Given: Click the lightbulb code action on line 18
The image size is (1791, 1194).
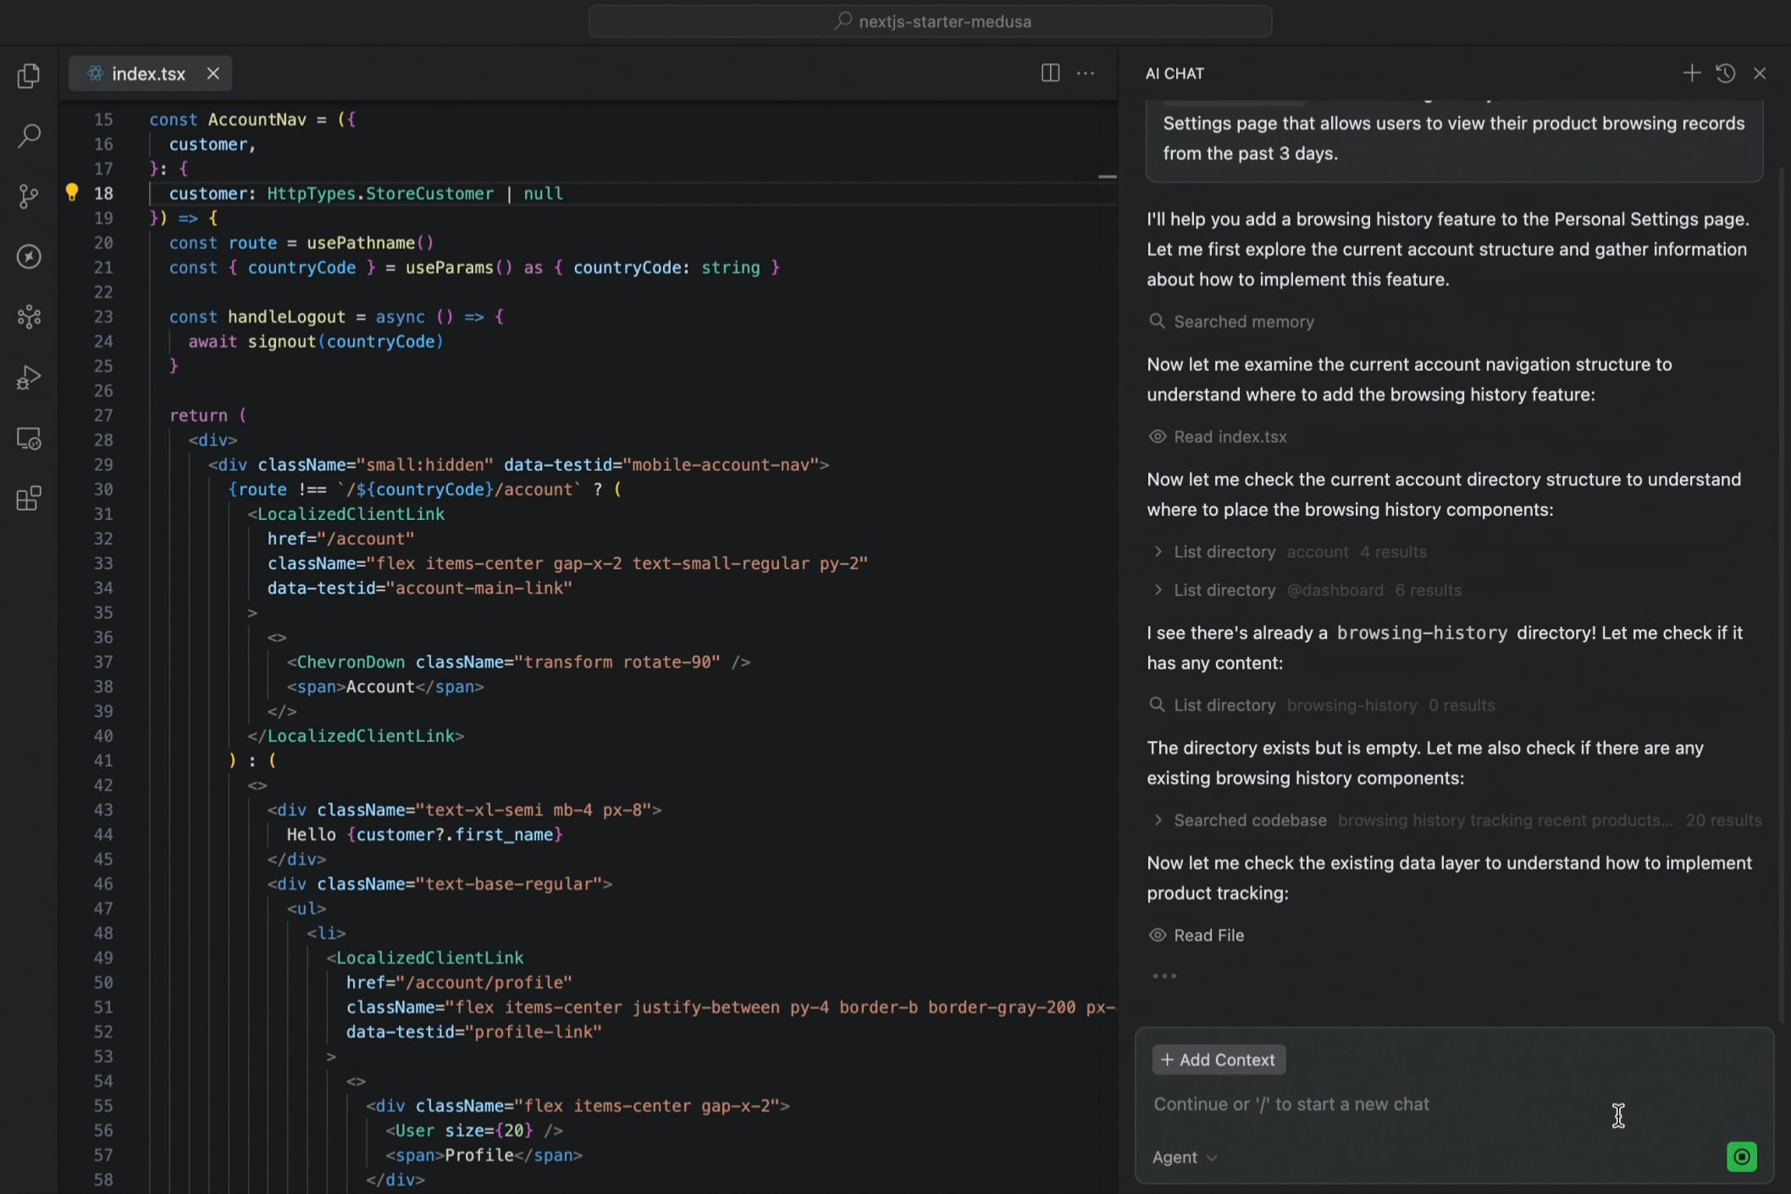Looking at the screenshot, I should 72,193.
